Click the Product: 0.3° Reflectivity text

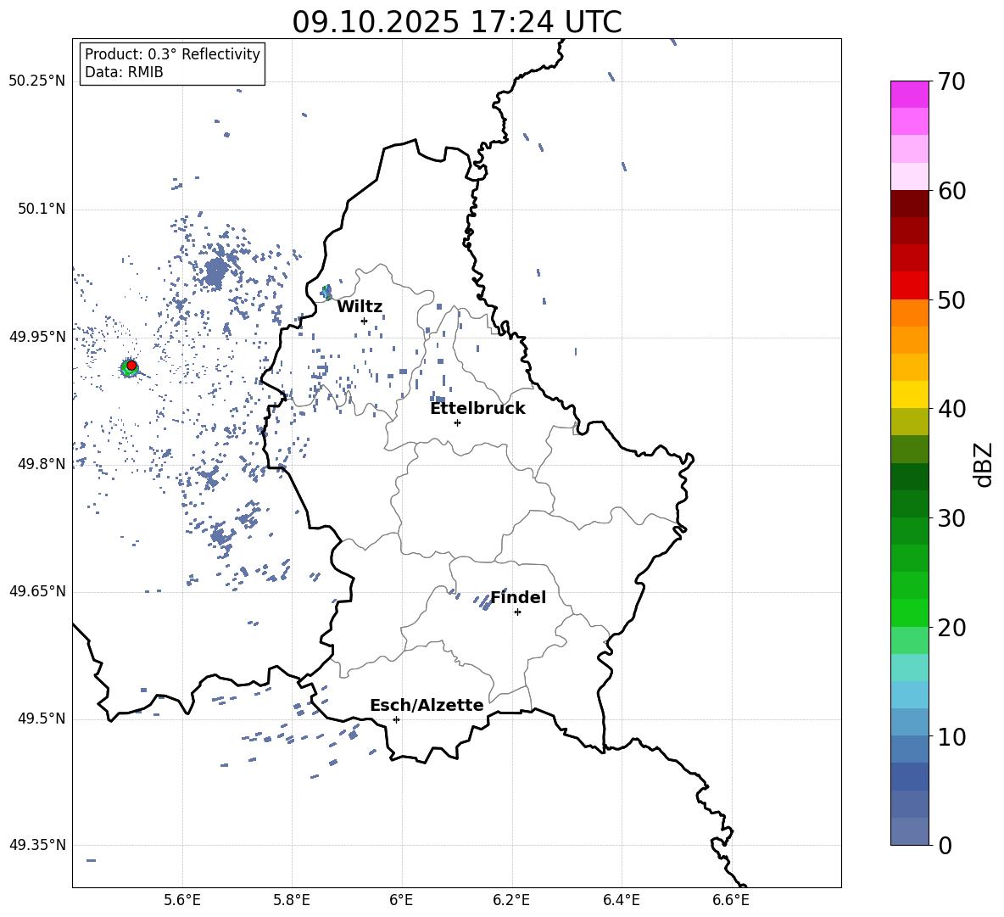click(x=172, y=54)
